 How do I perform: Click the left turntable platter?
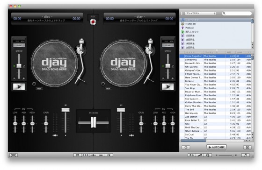(54, 63)
